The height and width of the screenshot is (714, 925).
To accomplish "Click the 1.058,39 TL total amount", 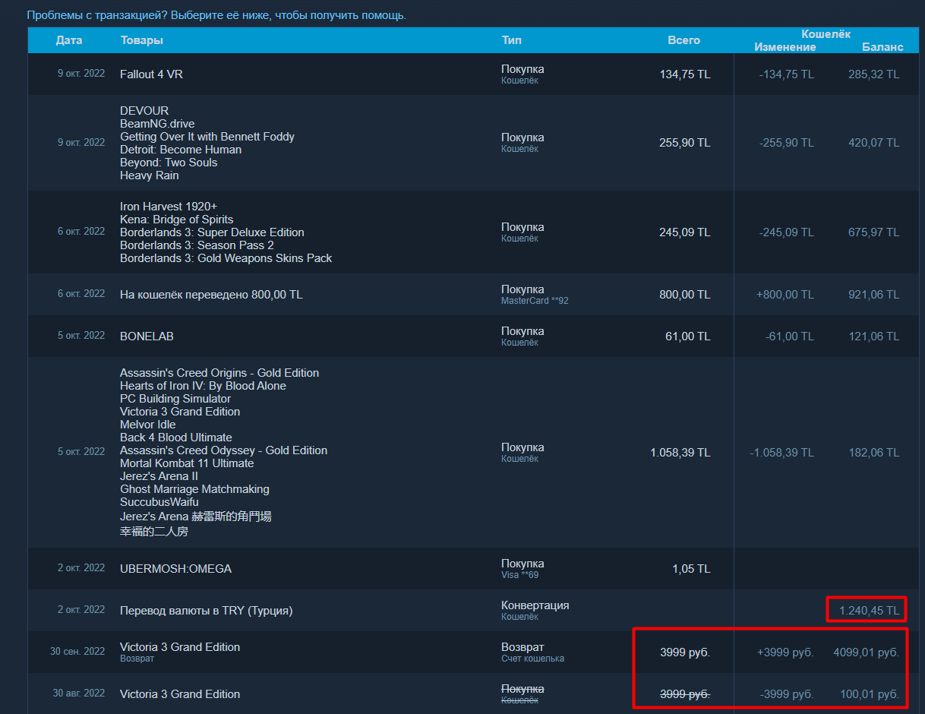I will 680,453.
